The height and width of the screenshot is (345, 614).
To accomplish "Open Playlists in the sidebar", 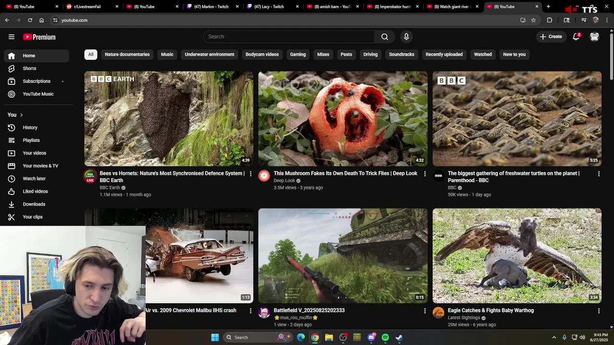I will pyautogui.click(x=36, y=140).
